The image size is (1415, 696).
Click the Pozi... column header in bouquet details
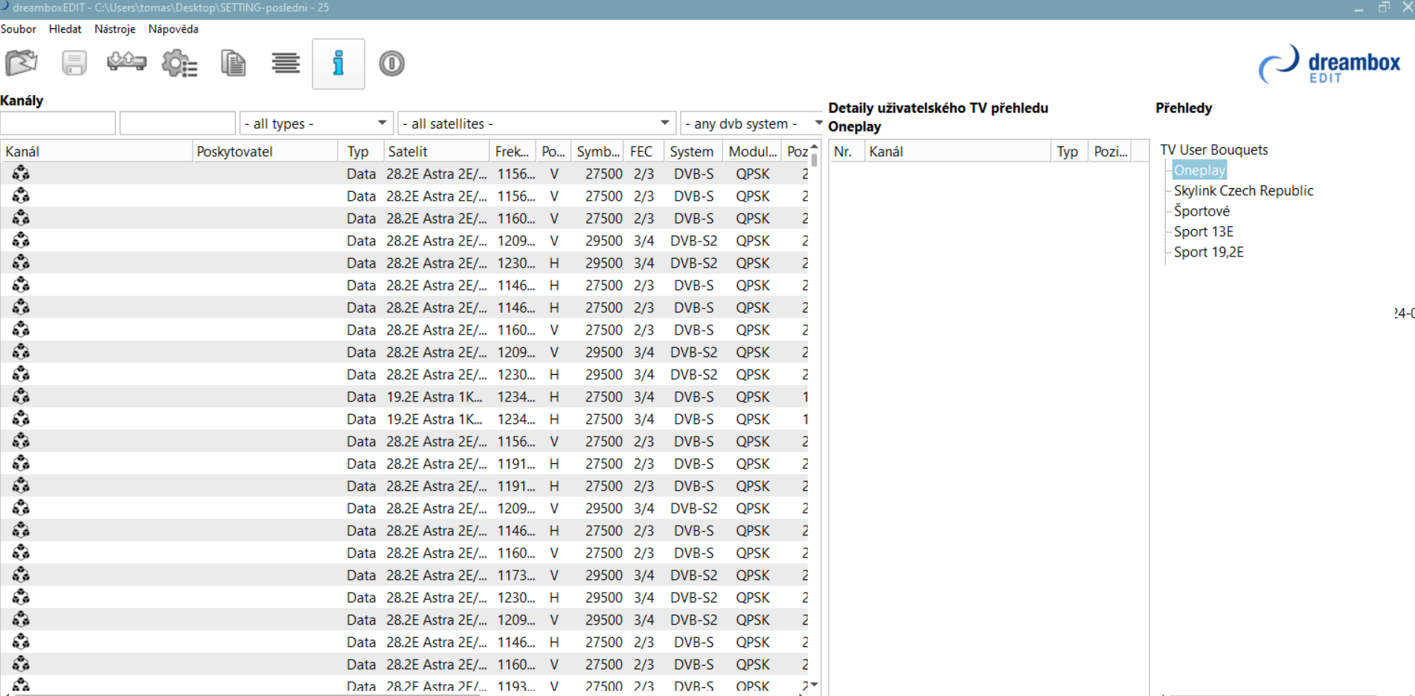pos(1110,152)
